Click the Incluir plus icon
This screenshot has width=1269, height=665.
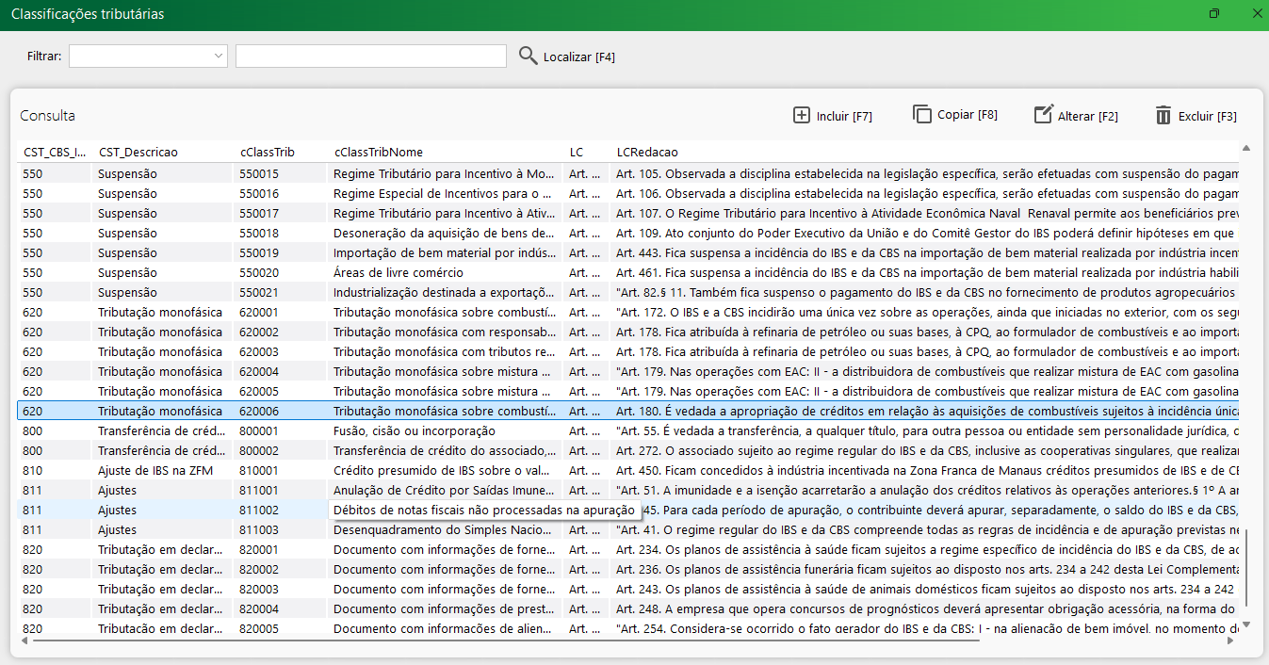pyautogui.click(x=802, y=116)
